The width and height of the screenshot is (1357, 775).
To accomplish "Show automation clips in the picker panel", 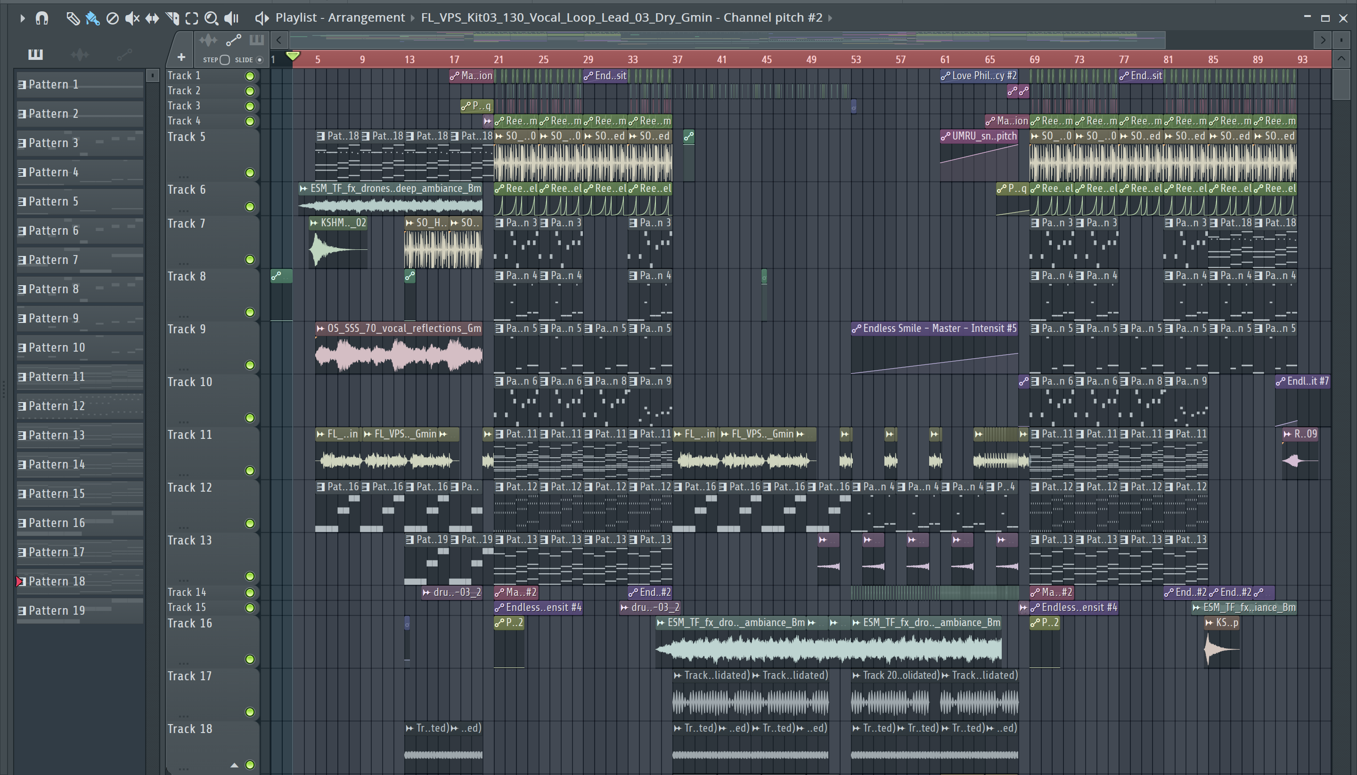I will [x=124, y=54].
